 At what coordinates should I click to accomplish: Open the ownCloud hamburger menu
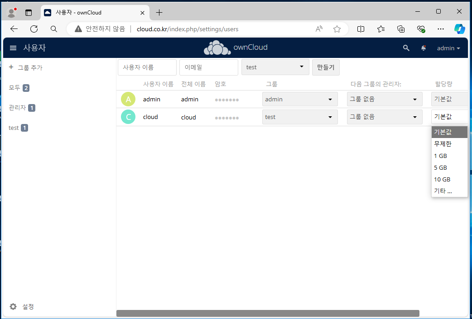pos(13,48)
